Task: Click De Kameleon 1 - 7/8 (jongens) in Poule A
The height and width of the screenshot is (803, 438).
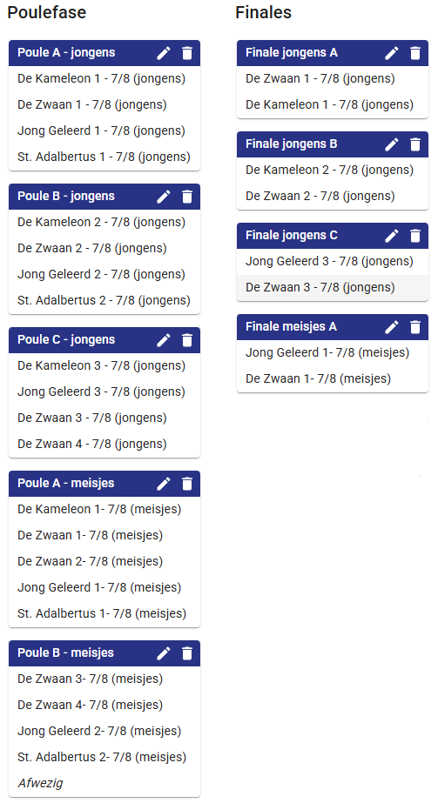Action: coord(104,78)
